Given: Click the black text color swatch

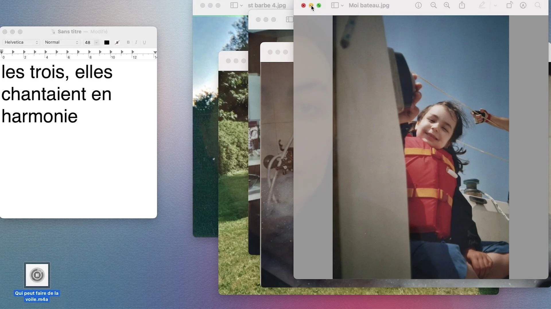Looking at the screenshot, I should click(107, 42).
